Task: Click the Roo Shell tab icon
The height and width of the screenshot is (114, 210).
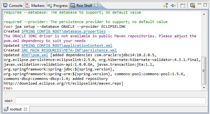Action: [73, 5]
